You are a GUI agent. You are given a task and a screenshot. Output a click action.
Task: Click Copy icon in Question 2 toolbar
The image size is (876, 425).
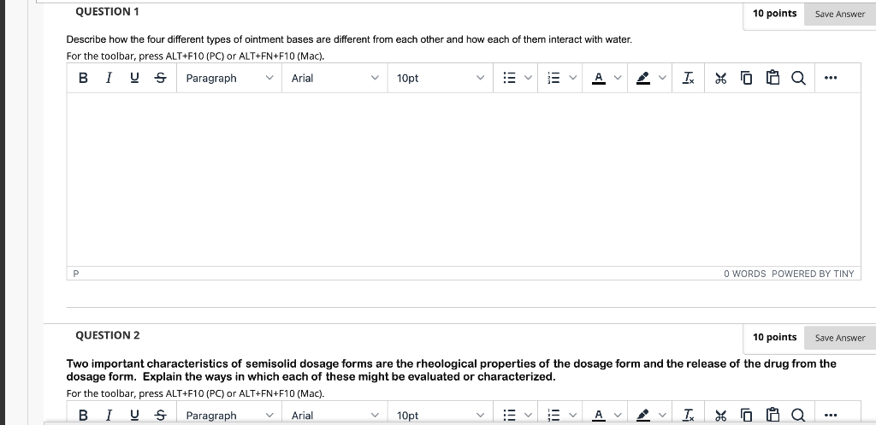pyautogui.click(x=746, y=416)
